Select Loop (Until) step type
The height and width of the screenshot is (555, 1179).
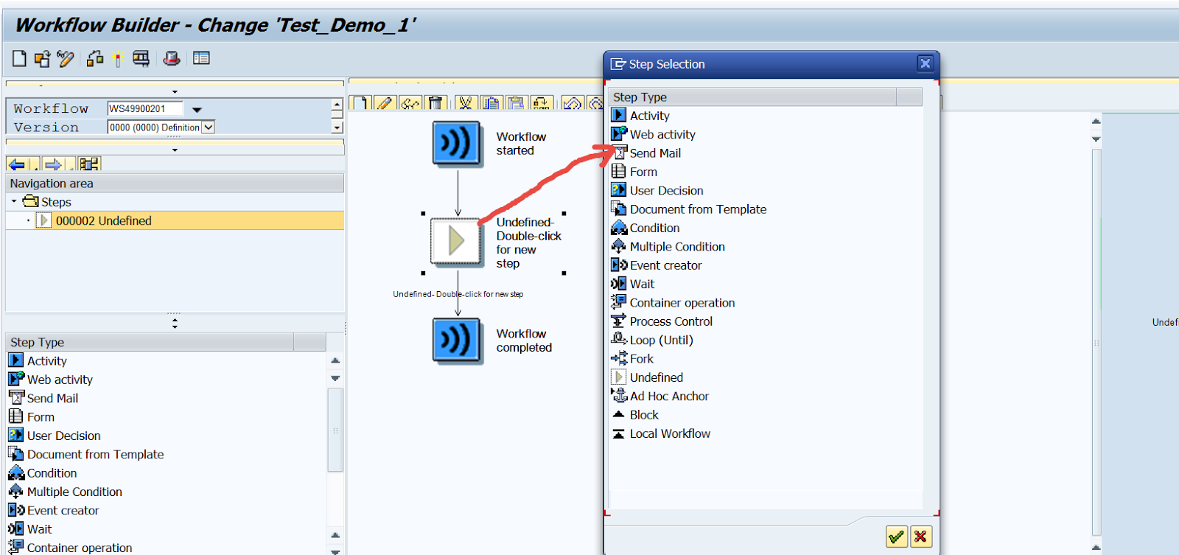661,340
